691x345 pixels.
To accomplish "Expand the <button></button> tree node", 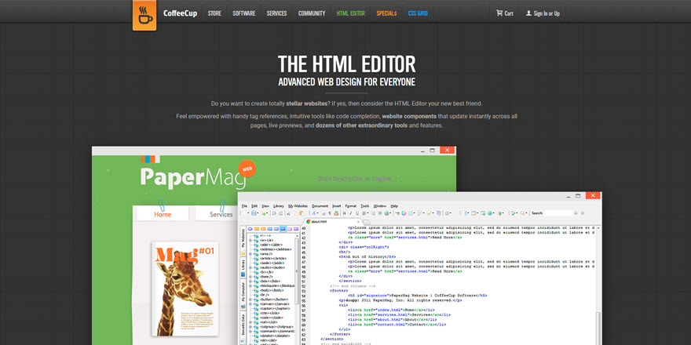I will (x=250, y=300).
